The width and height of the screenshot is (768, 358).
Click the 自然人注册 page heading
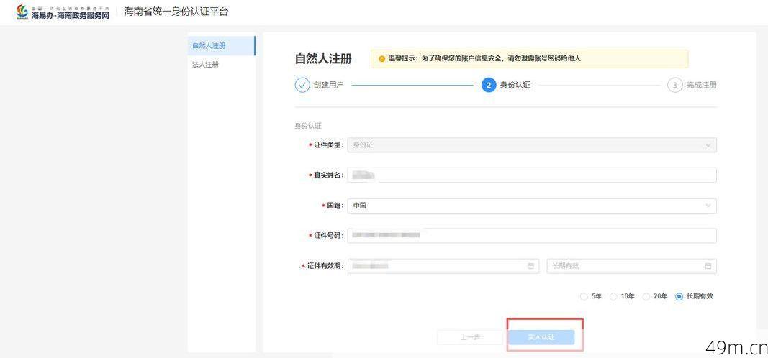click(x=322, y=59)
